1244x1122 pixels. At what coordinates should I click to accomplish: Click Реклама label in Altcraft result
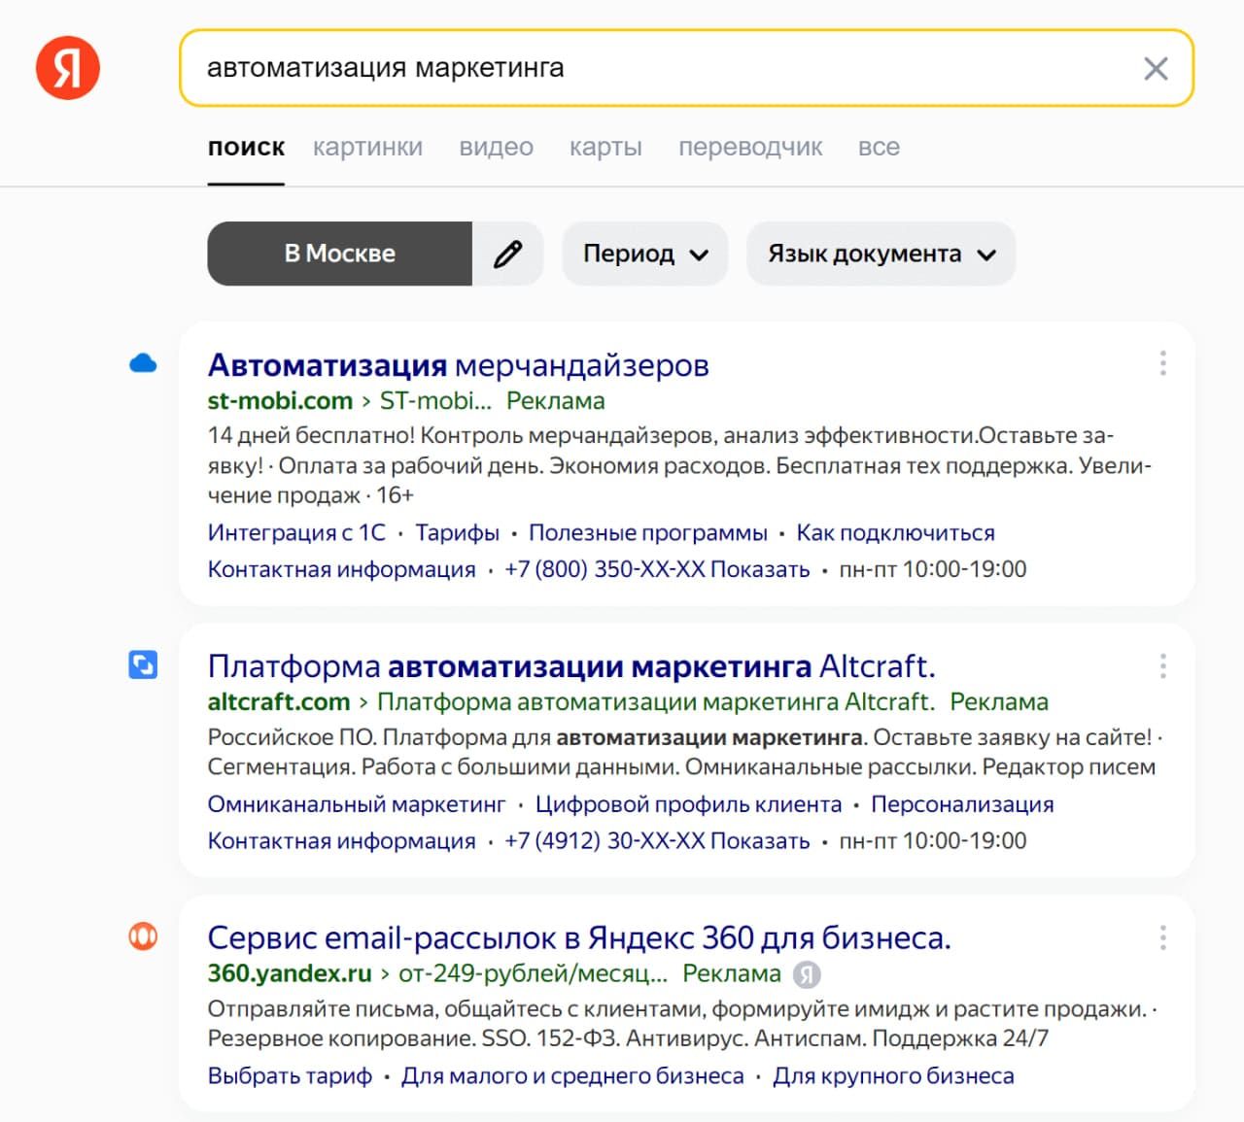pyautogui.click(x=999, y=702)
